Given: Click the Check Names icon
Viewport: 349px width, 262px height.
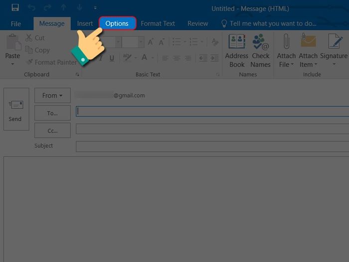Looking at the screenshot, I should [260, 51].
